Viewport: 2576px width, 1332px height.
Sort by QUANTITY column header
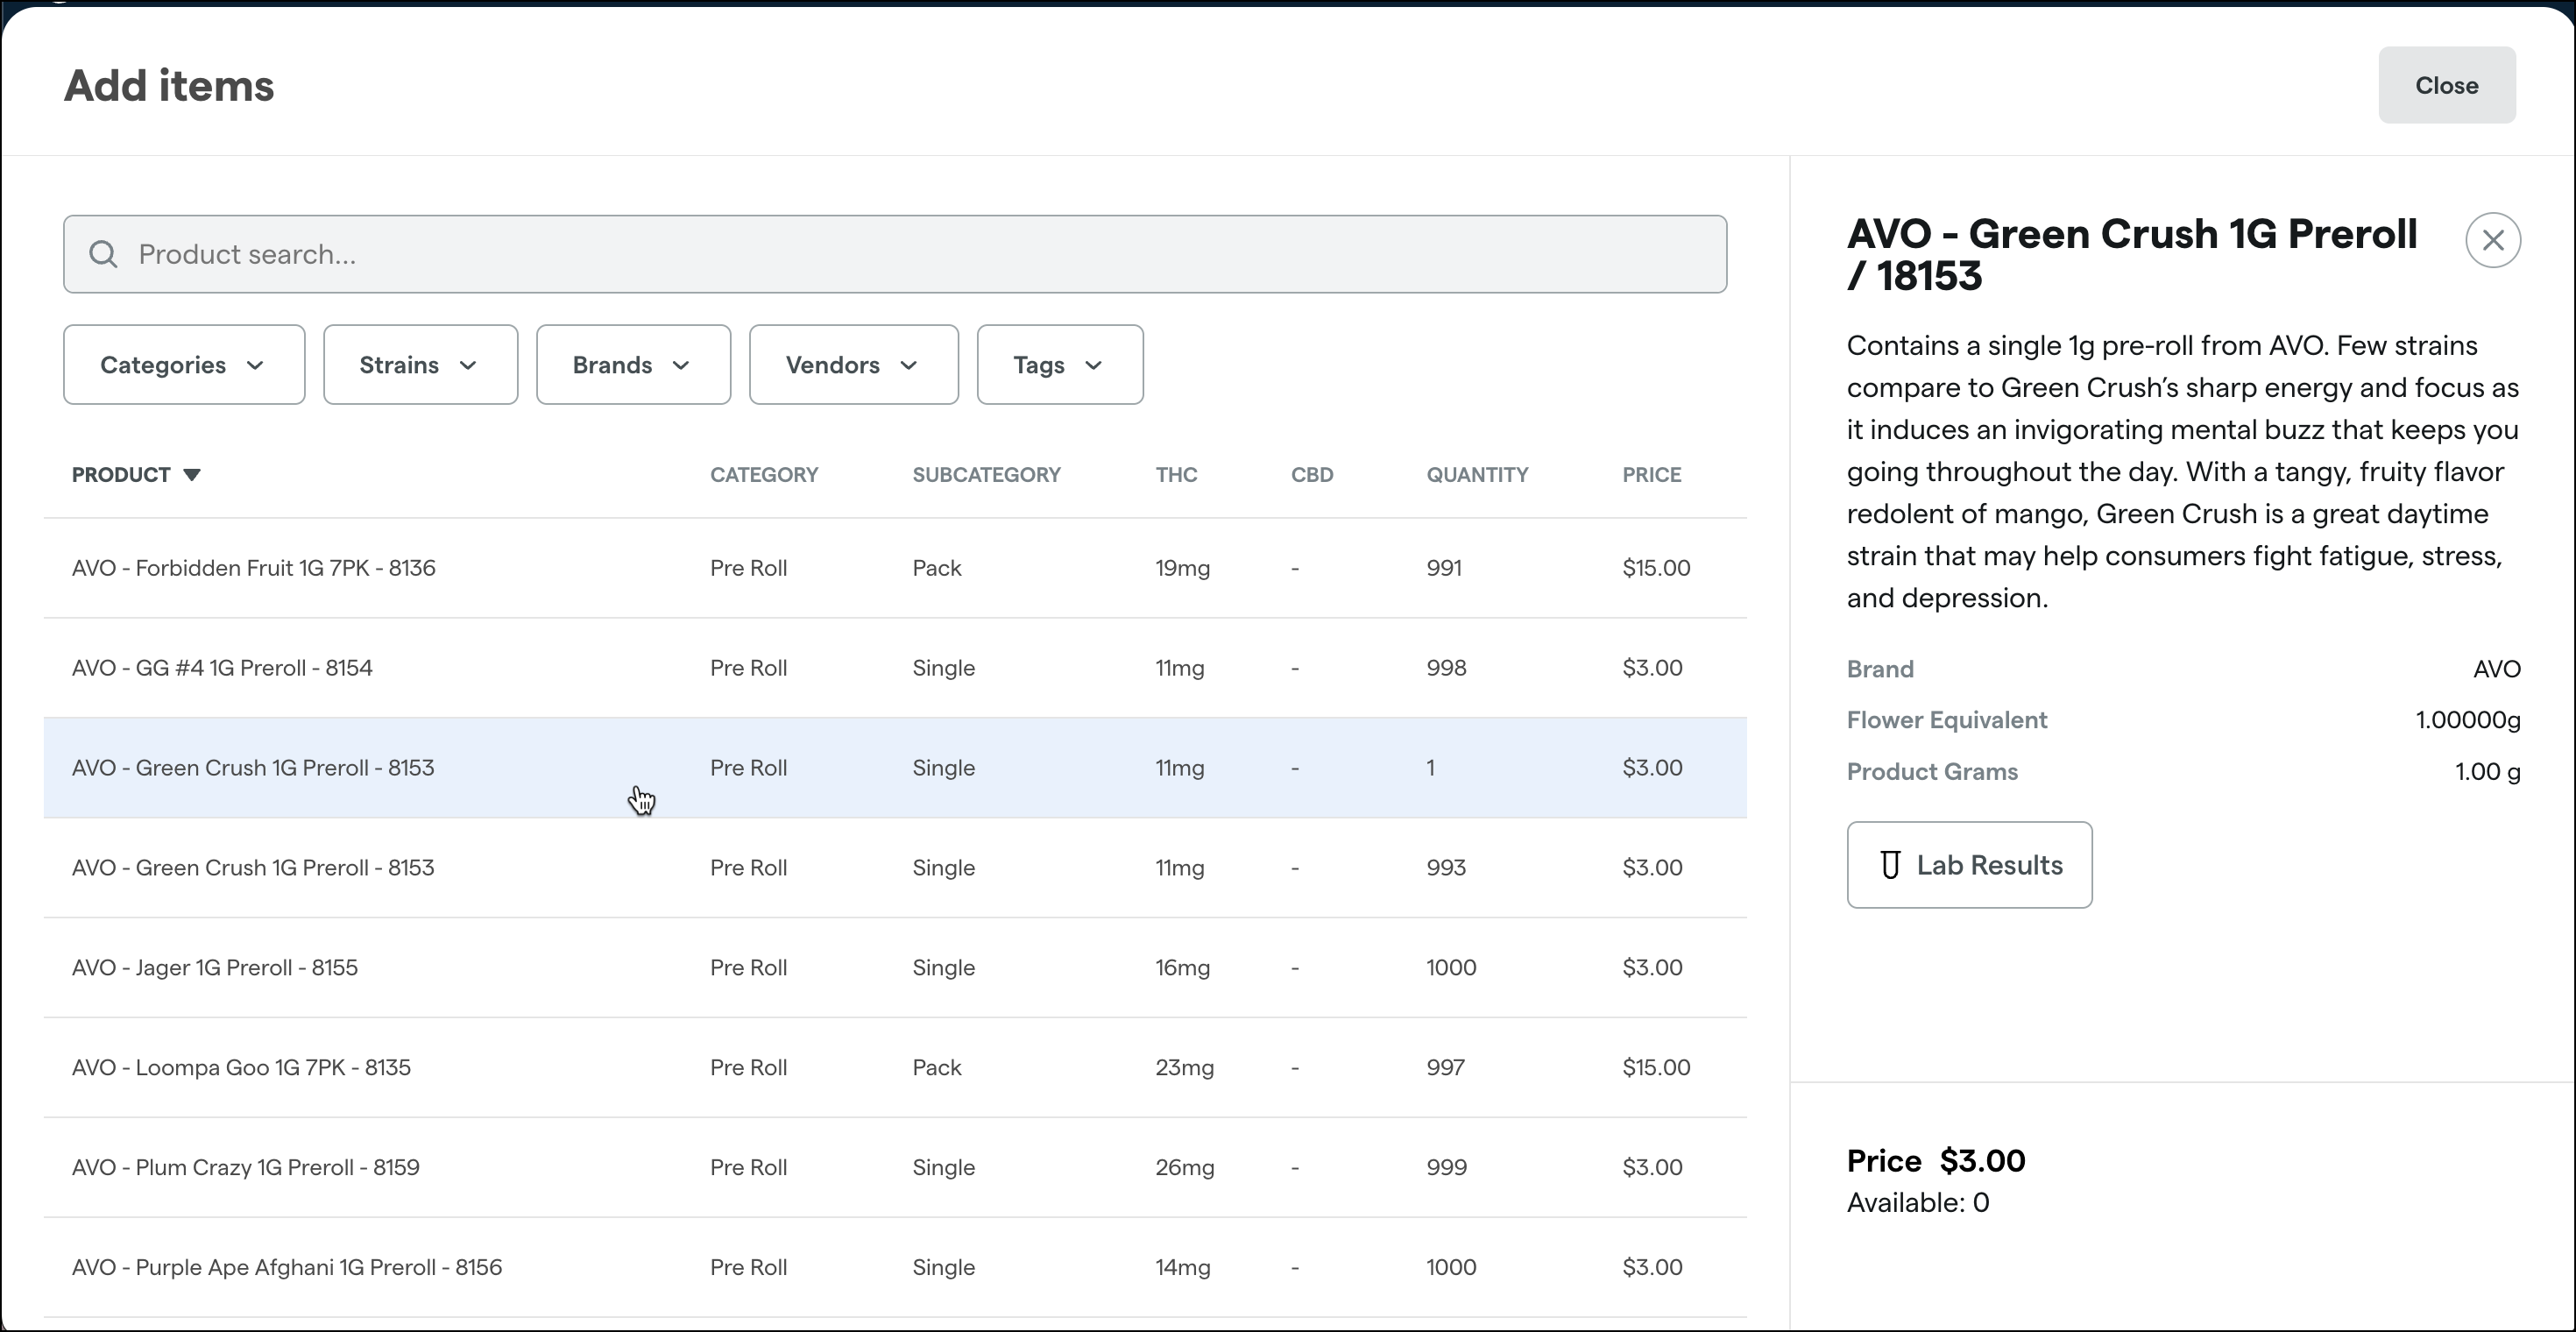[1477, 475]
